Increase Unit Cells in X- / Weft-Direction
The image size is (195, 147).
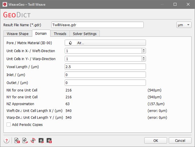click(x=144, y=50)
